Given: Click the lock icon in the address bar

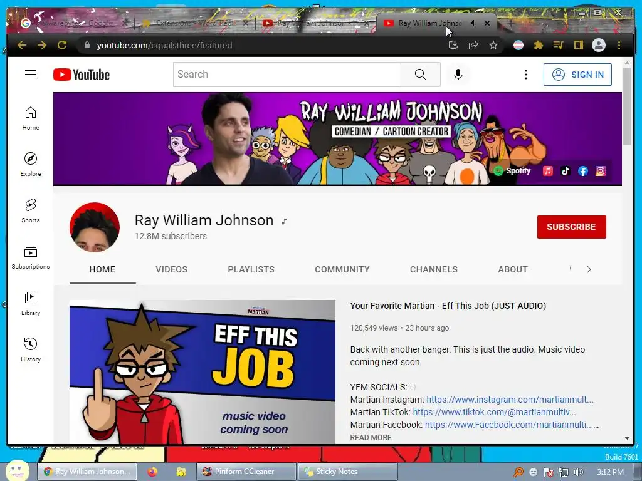Looking at the screenshot, I should tap(87, 45).
